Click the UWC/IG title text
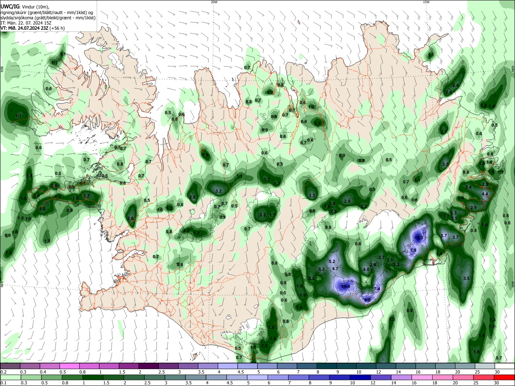 click(x=10, y=6)
